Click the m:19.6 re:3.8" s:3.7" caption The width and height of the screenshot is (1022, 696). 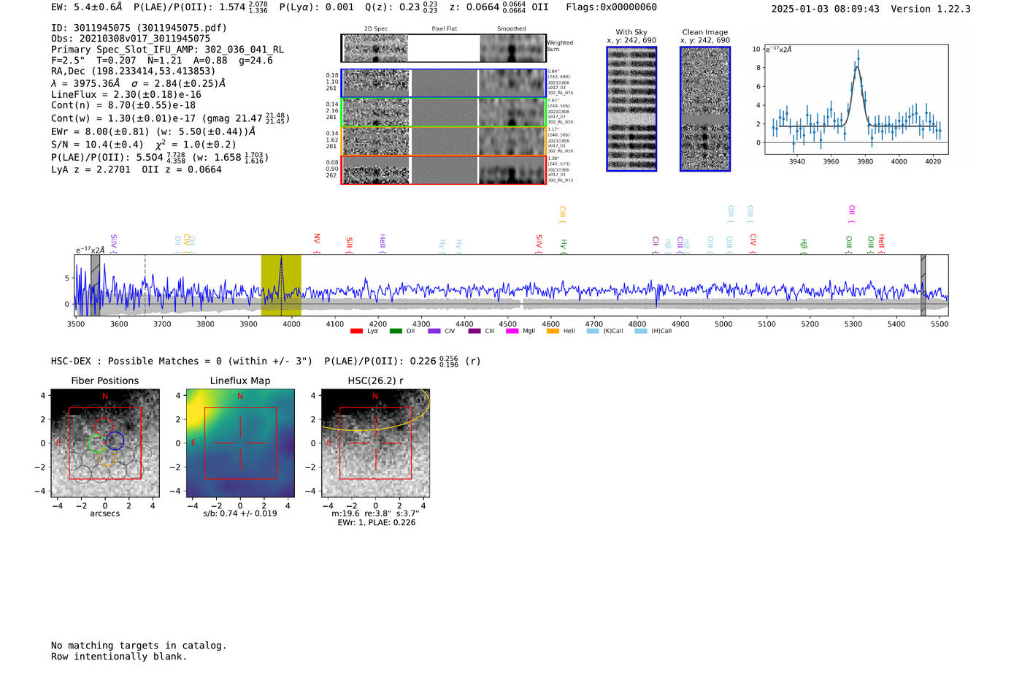tap(376, 513)
